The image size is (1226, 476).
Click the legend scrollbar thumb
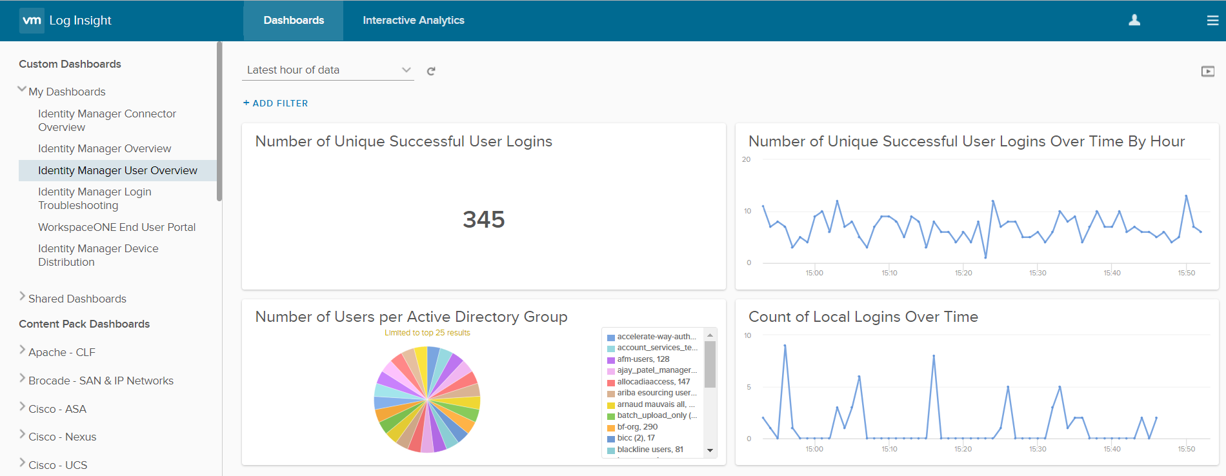(710, 364)
